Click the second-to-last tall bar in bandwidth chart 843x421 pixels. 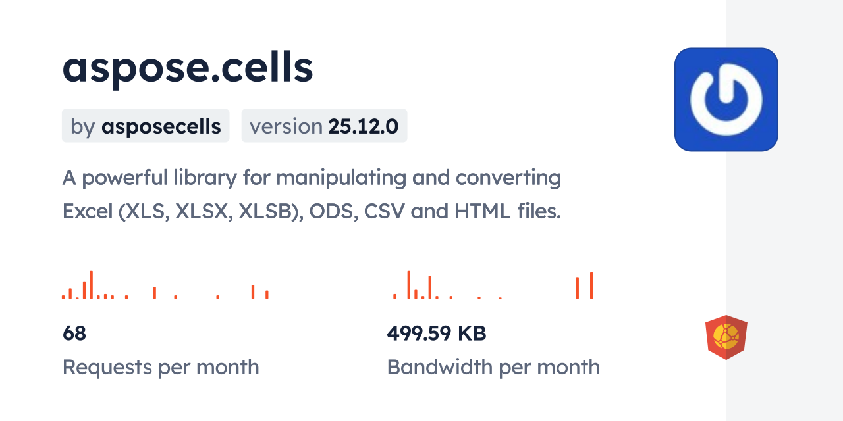tap(578, 288)
